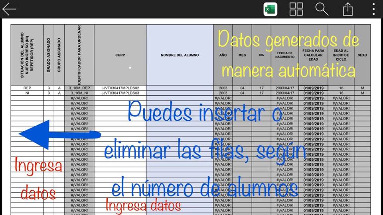Select cell 3_16M_NI

click(x=79, y=93)
